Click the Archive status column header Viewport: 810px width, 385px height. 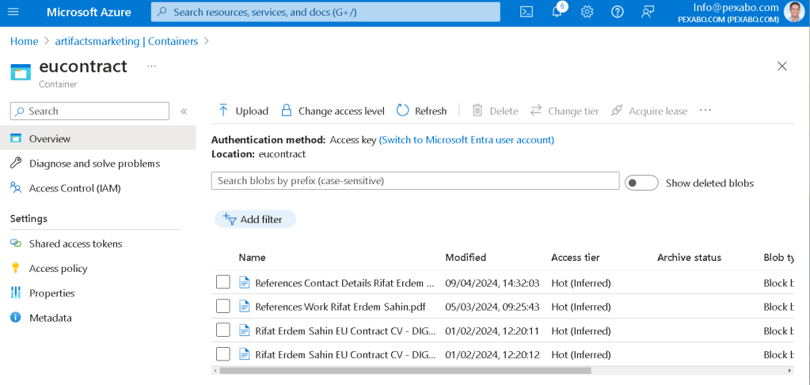tap(689, 258)
